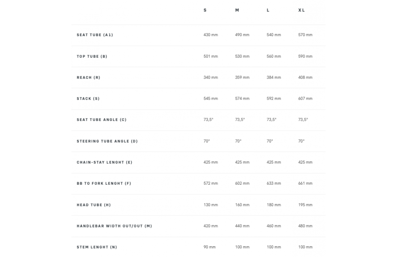Select the Seat Tube Angle (C) label
The image size is (397, 257).
coord(101,120)
